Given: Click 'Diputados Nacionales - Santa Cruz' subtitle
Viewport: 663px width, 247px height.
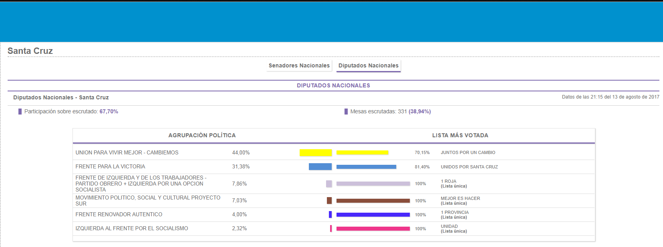Looking at the screenshot, I should point(61,97).
